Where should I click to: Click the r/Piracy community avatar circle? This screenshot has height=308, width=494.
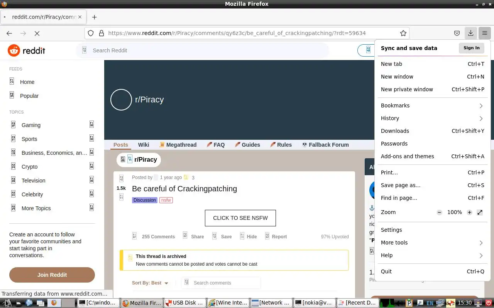click(121, 100)
